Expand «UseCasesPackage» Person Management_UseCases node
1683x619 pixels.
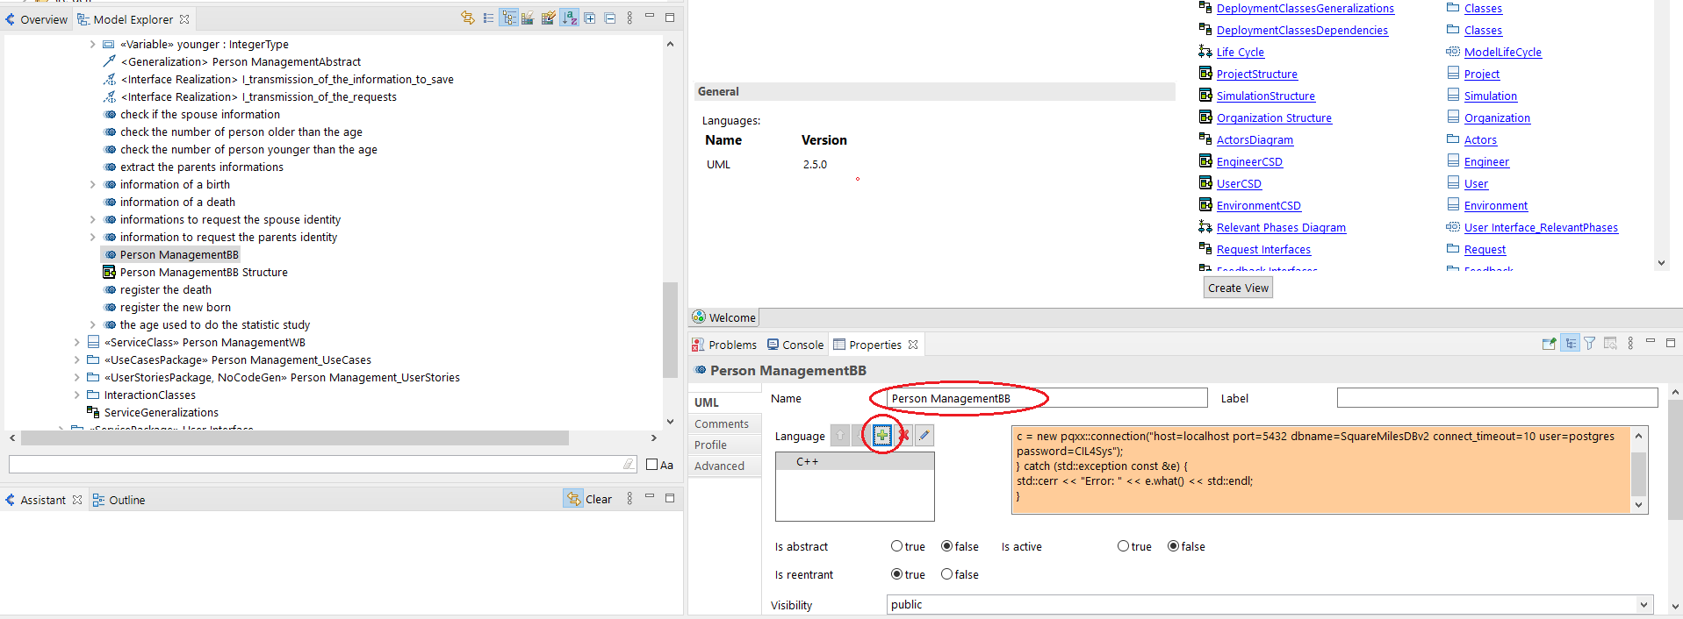click(x=76, y=359)
